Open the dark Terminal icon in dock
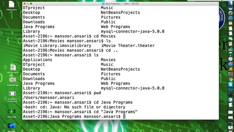The image size is (234, 132). click(x=230, y=95)
